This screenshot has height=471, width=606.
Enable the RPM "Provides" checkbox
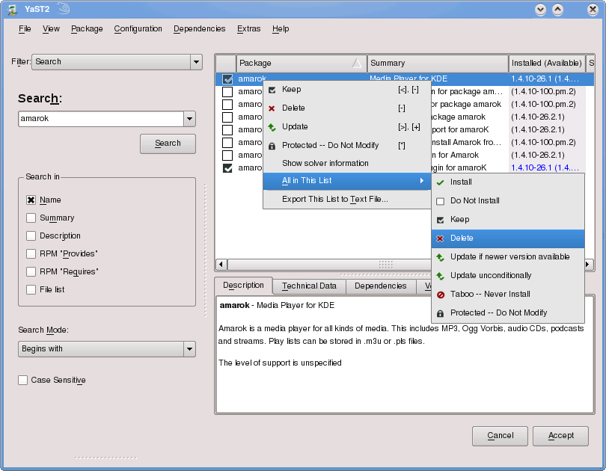tap(31, 253)
